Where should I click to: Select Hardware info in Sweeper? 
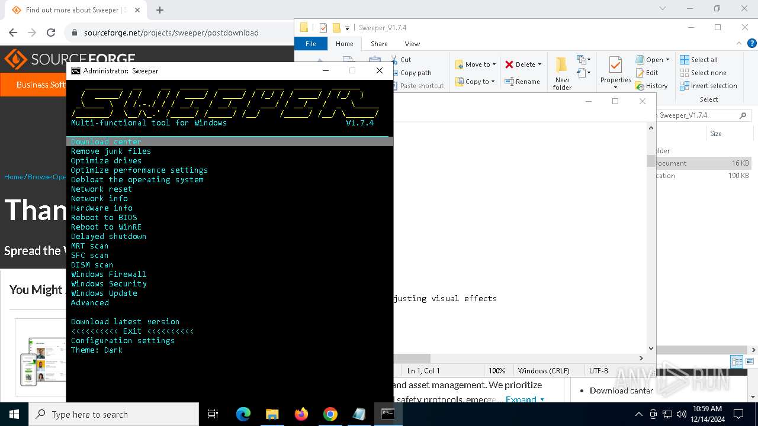coord(101,208)
